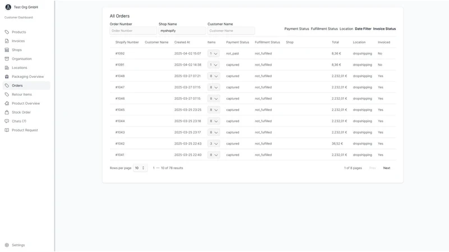The image size is (449, 252).
Task: Expand items dropdown for order #1046
Action: (x=213, y=99)
